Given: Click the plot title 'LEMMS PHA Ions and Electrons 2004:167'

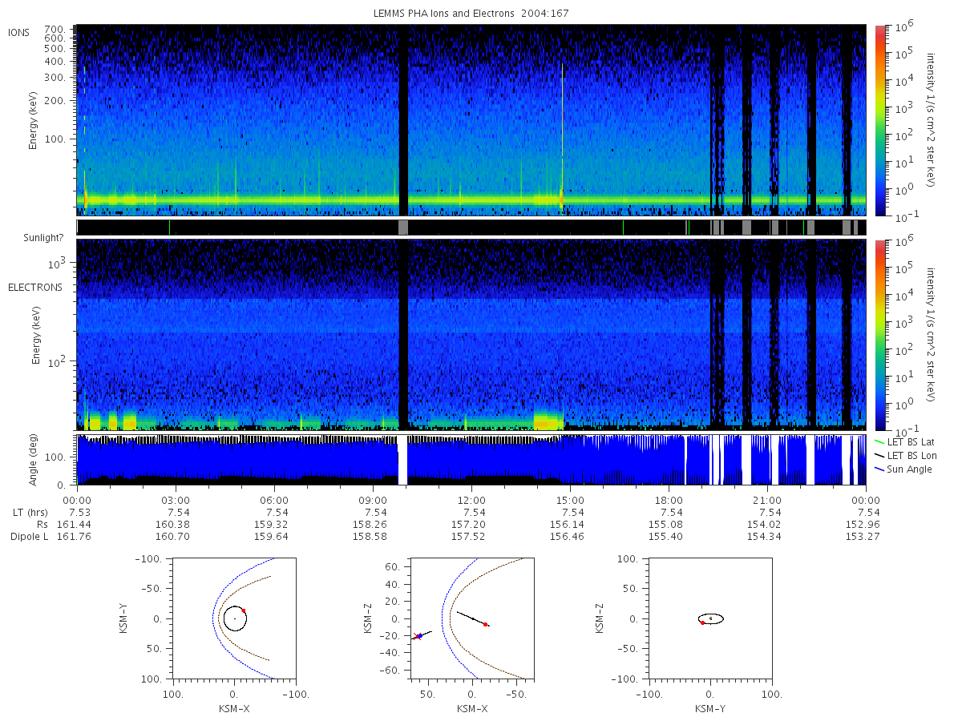Looking at the screenshot, I should tap(471, 14).
